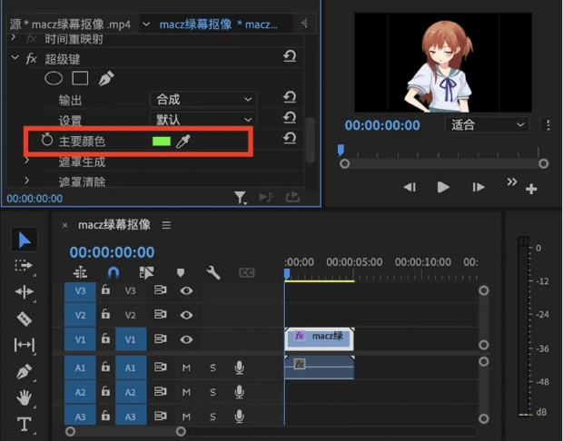The width and height of the screenshot is (563, 441).
Task: Select the Ripple Edit tool
Action: click(24, 291)
